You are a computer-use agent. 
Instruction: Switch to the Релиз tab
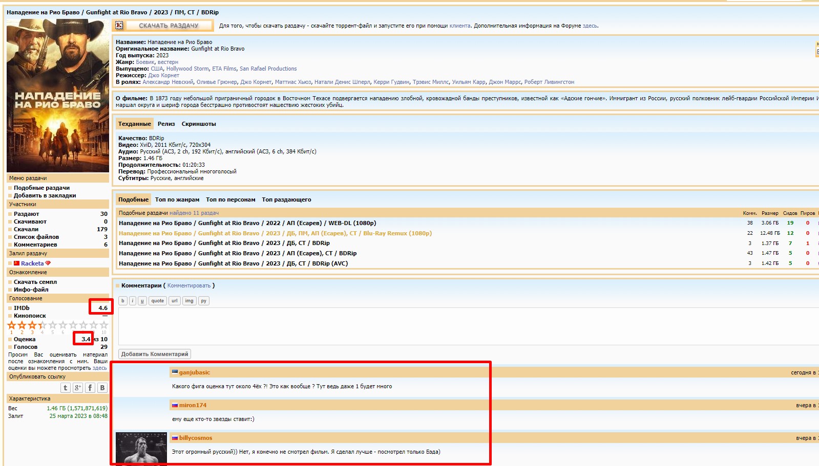coord(166,124)
